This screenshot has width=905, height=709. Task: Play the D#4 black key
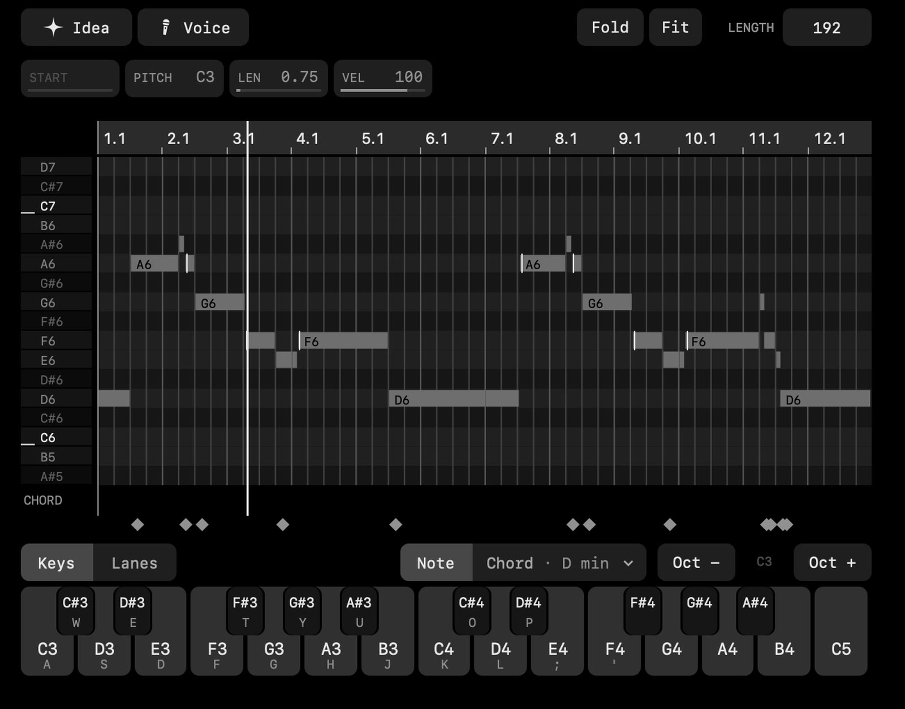pyautogui.click(x=528, y=611)
